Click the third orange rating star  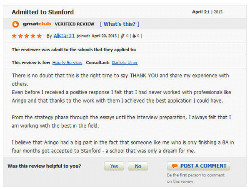click(27, 36)
